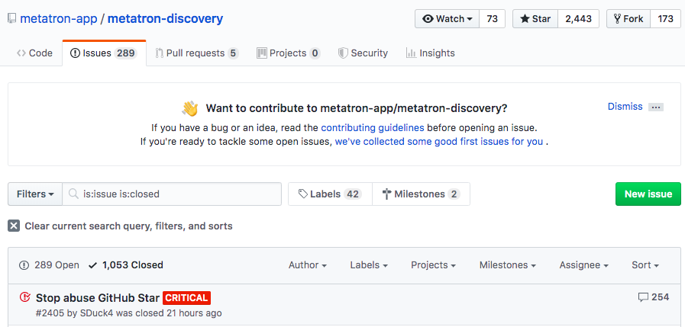The image size is (685, 327).
Task: Open the good first issues link
Action: (x=439, y=142)
